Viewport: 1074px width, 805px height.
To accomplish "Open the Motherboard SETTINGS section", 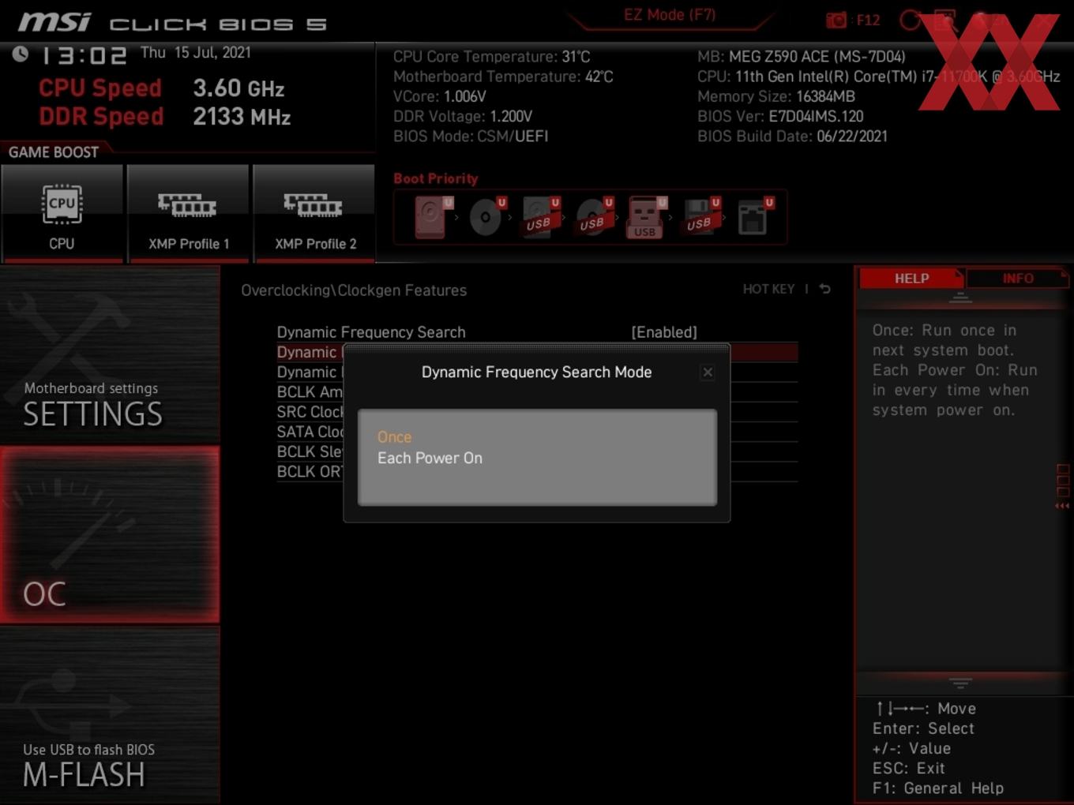I will [x=110, y=355].
